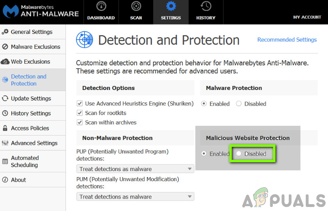Screen dimensions: 328x211
Task: Disable Malicious Website Protection radio button
Action: tap(239, 154)
